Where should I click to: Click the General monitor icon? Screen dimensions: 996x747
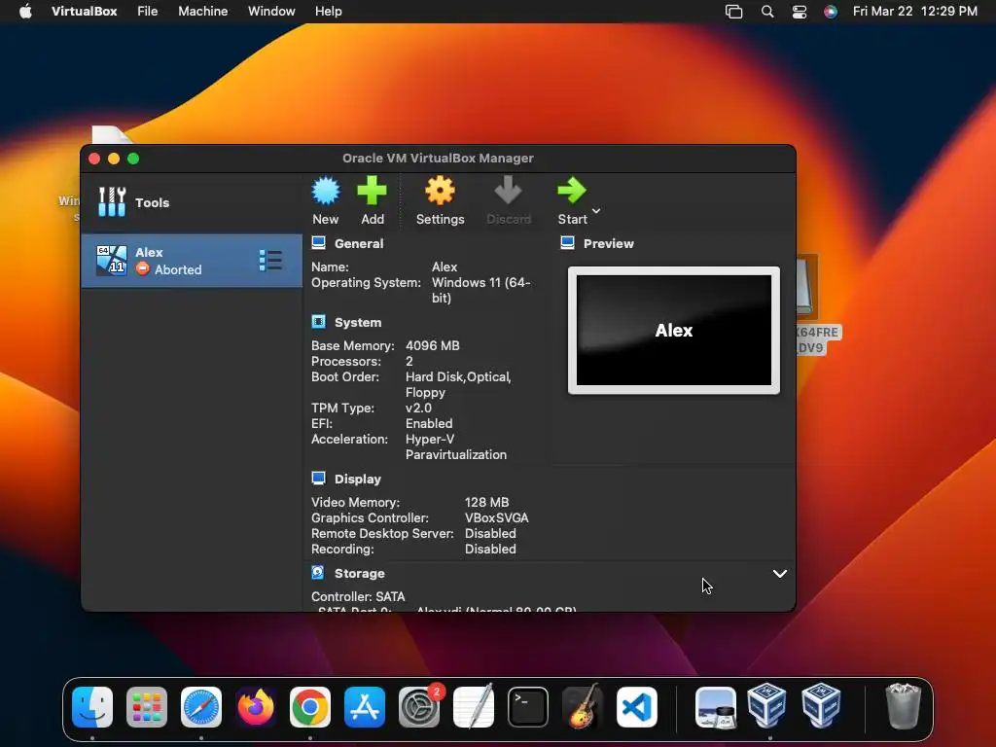[x=318, y=242]
